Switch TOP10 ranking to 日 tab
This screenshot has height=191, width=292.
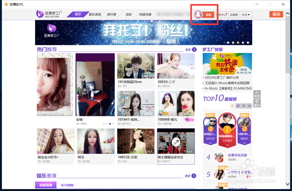[x=232, y=106]
